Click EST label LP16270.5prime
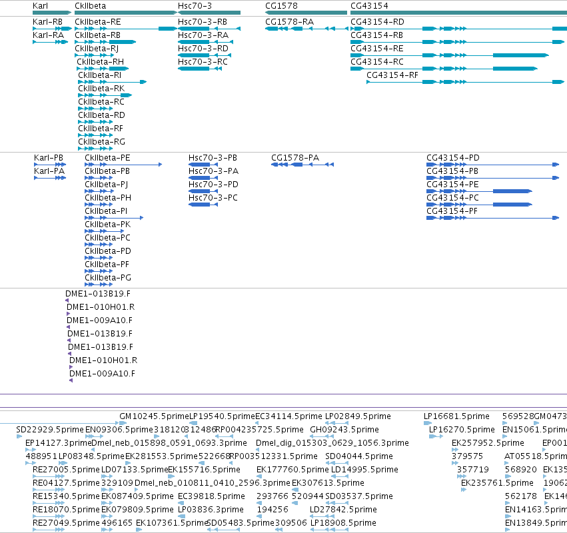The width and height of the screenshot is (567, 533). (x=462, y=430)
